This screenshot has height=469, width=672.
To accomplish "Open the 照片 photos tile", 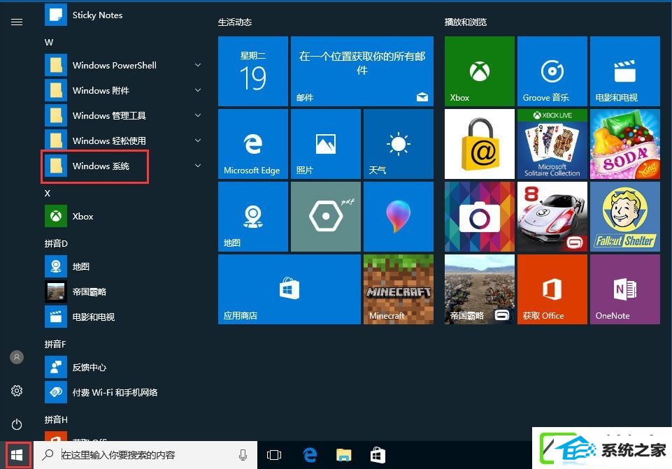I will tap(326, 144).
